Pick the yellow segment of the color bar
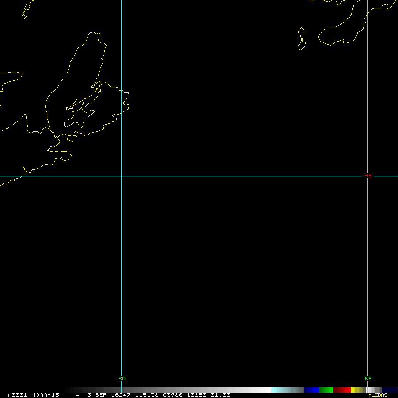This screenshot has height=398, width=398. coord(358,390)
